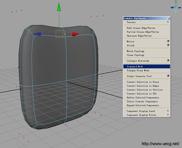This screenshot has width=182, height=148.
Task: Activate Sculpt Geometry Tool
Action: [147, 76]
